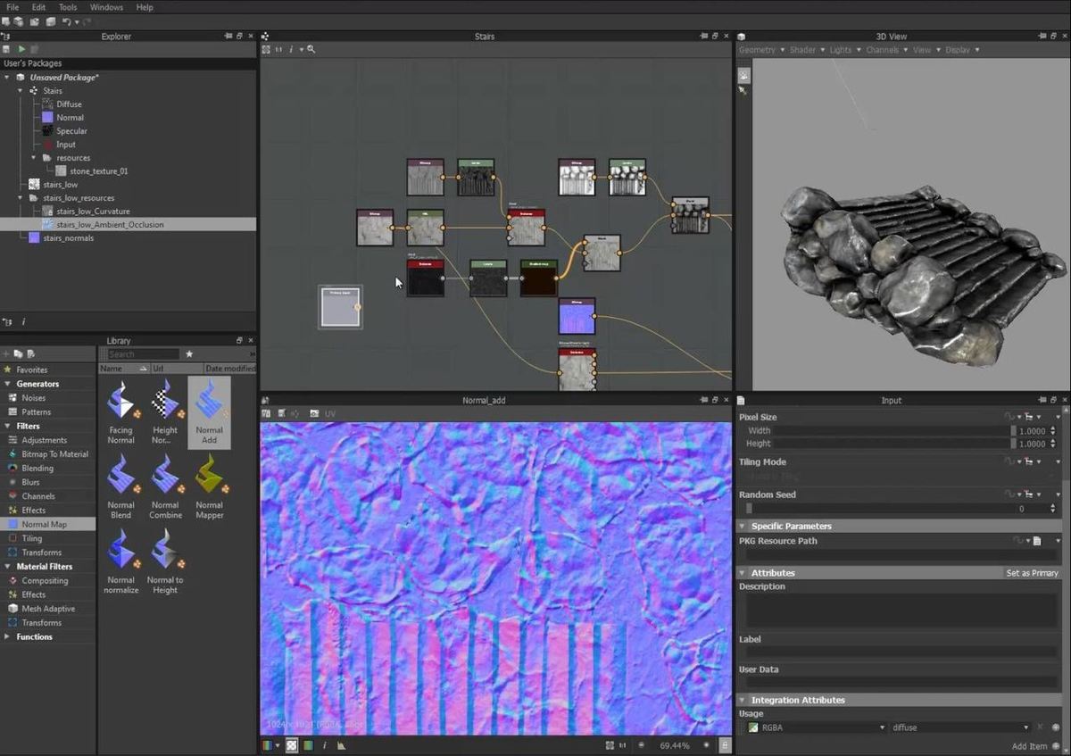1071x756 pixels.
Task: Open the Tools menu
Action: pos(68,7)
